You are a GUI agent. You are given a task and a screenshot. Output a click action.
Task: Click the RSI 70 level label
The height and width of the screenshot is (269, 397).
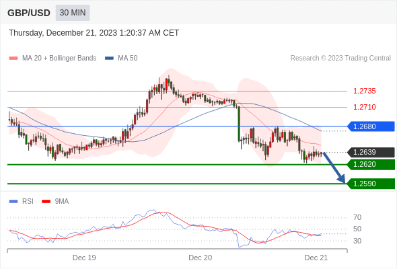pyautogui.click(x=357, y=217)
